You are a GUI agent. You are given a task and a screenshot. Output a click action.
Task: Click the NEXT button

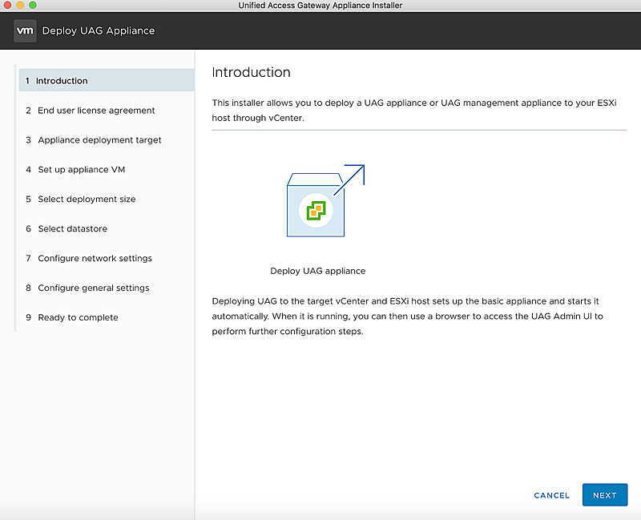pyautogui.click(x=605, y=495)
